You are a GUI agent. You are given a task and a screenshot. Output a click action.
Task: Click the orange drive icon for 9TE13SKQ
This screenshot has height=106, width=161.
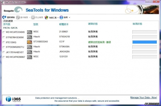click(x=30, y=42)
